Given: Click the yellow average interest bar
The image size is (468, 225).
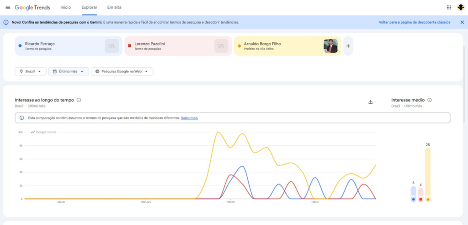Looking at the screenshot, I should coord(428,173).
